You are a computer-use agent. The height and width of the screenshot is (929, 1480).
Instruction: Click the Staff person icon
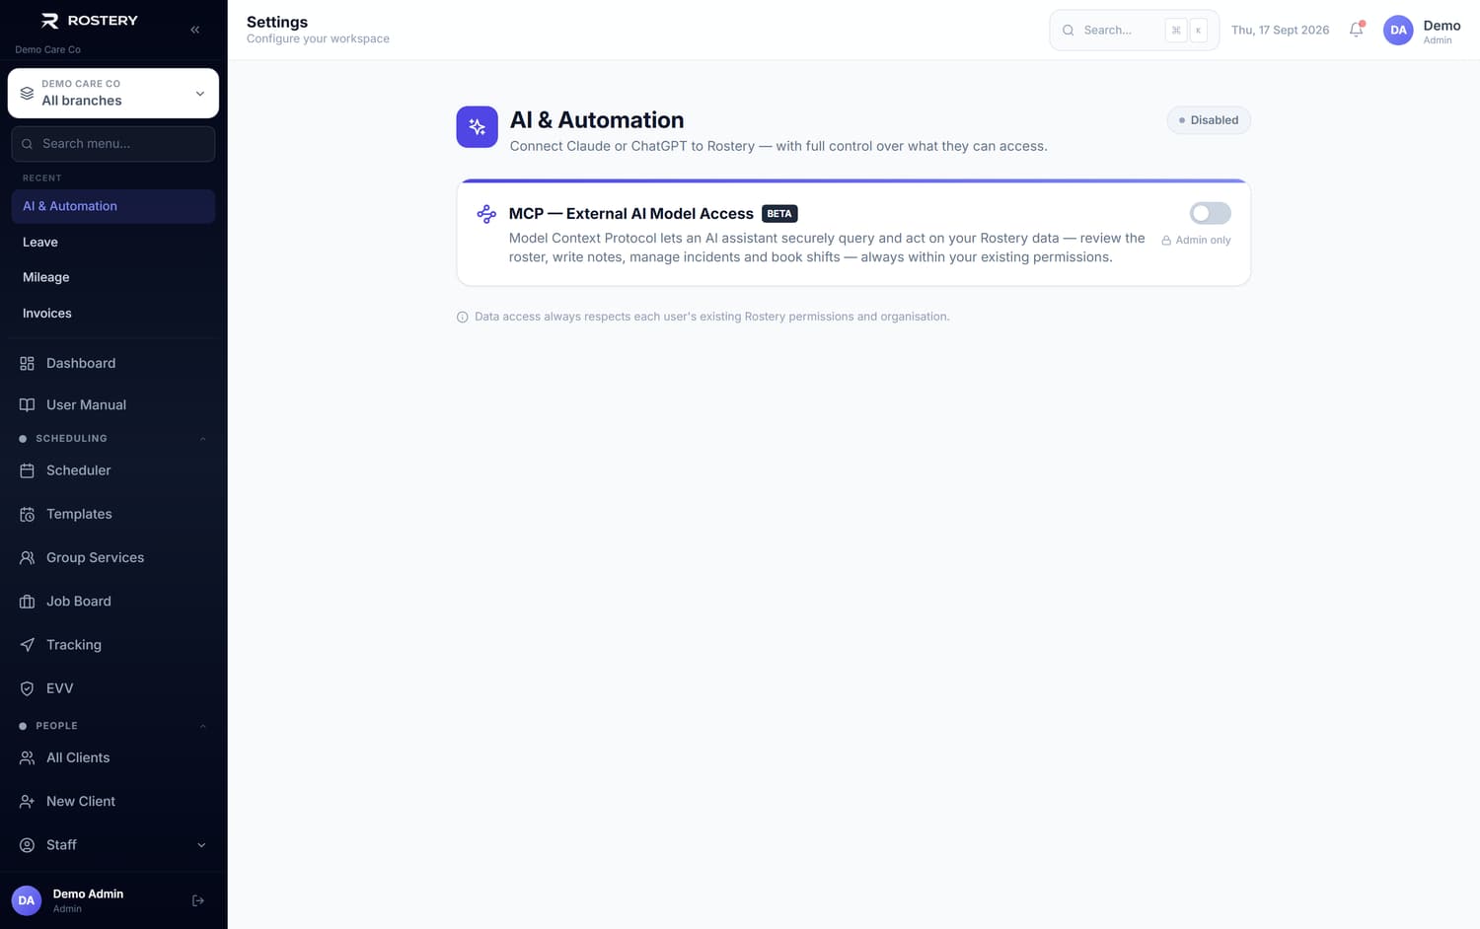tap(27, 844)
